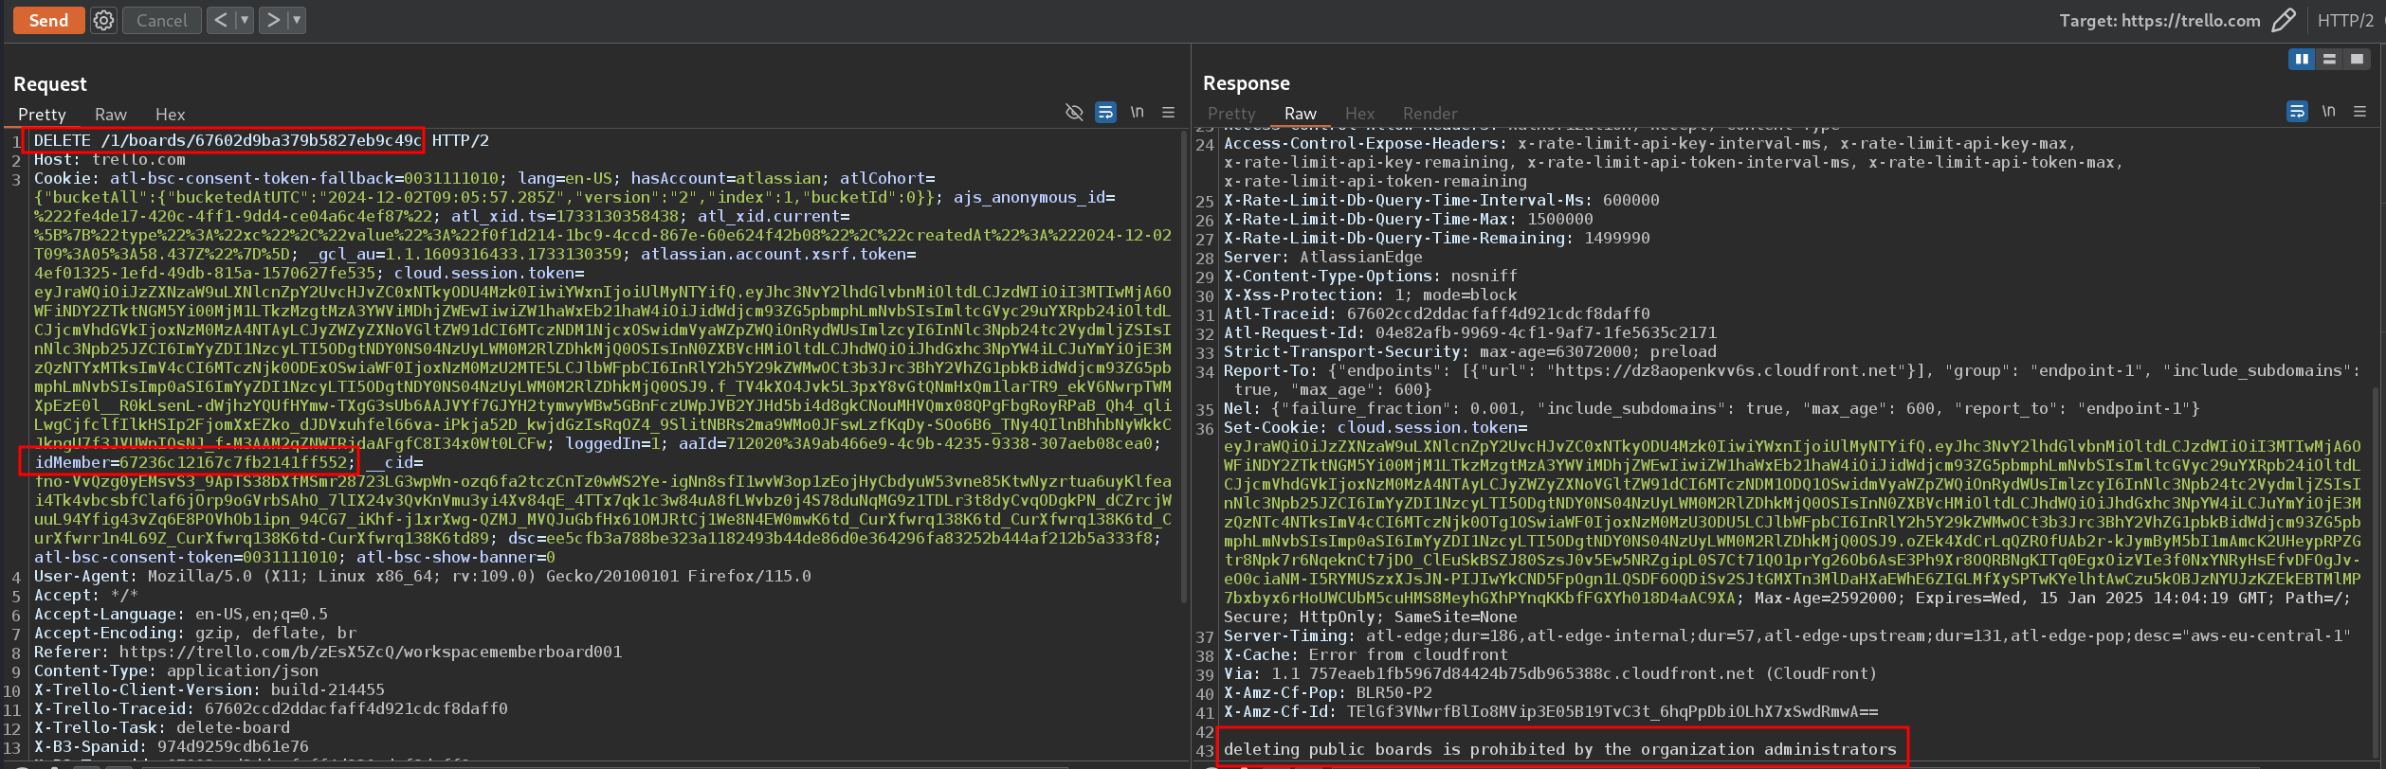The height and width of the screenshot is (769, 2386).
Task: Click the Response panel vertical scrollbar
Action: tap(2376, 572)
